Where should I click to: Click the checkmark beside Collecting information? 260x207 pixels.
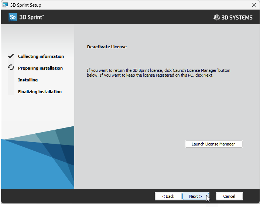[x=11, y=56]
